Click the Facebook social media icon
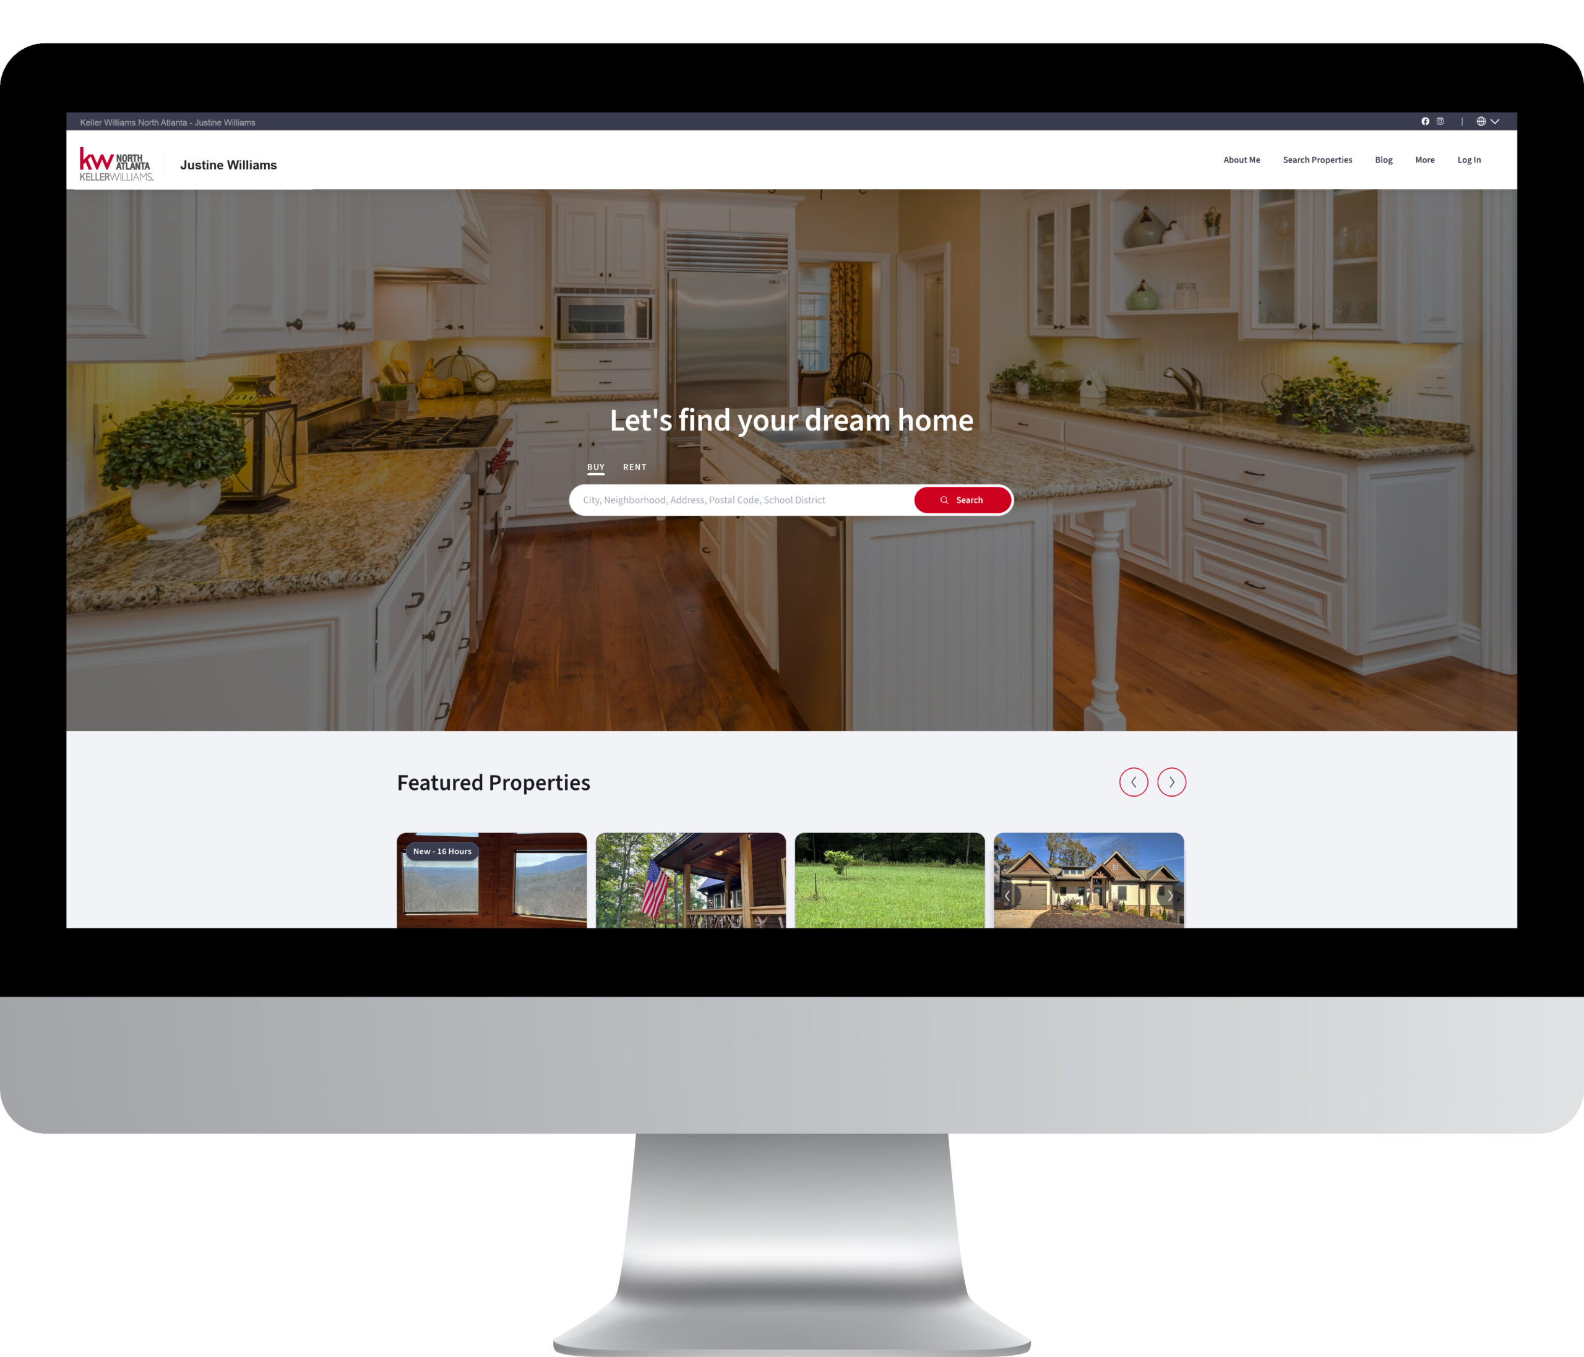This screenshot has height=1357, width=1584. [1425, 121]
